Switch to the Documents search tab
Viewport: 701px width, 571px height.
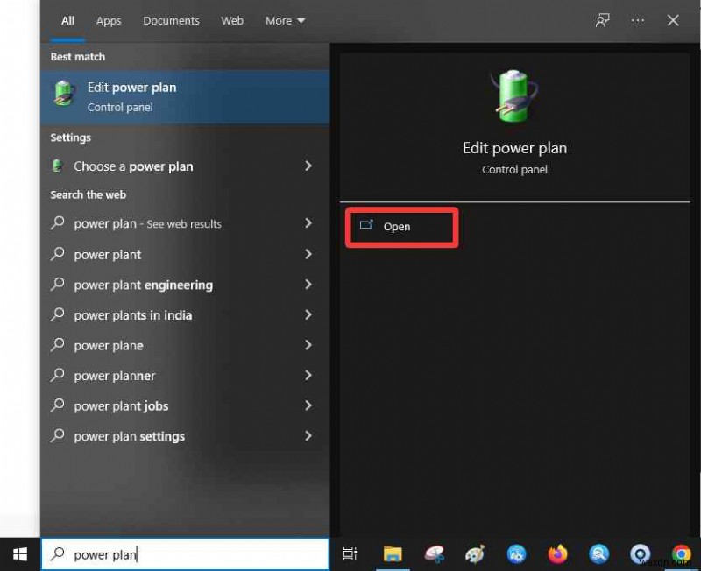(x=171, y=20)
